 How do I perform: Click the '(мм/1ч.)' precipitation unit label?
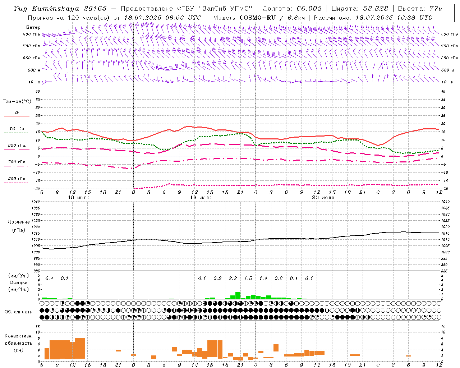coord(19,289)
